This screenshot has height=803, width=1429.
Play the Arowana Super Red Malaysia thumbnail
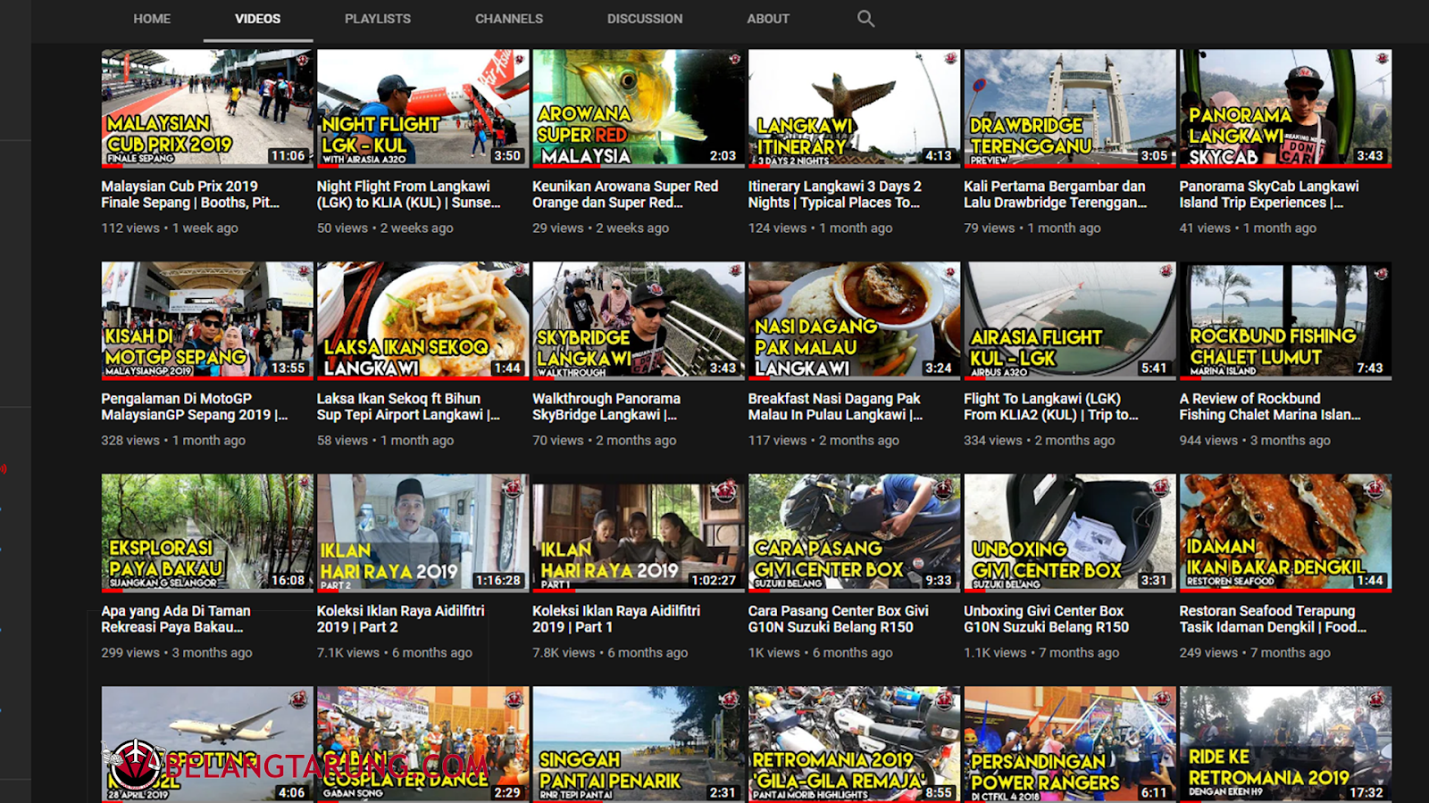(636, 108)
